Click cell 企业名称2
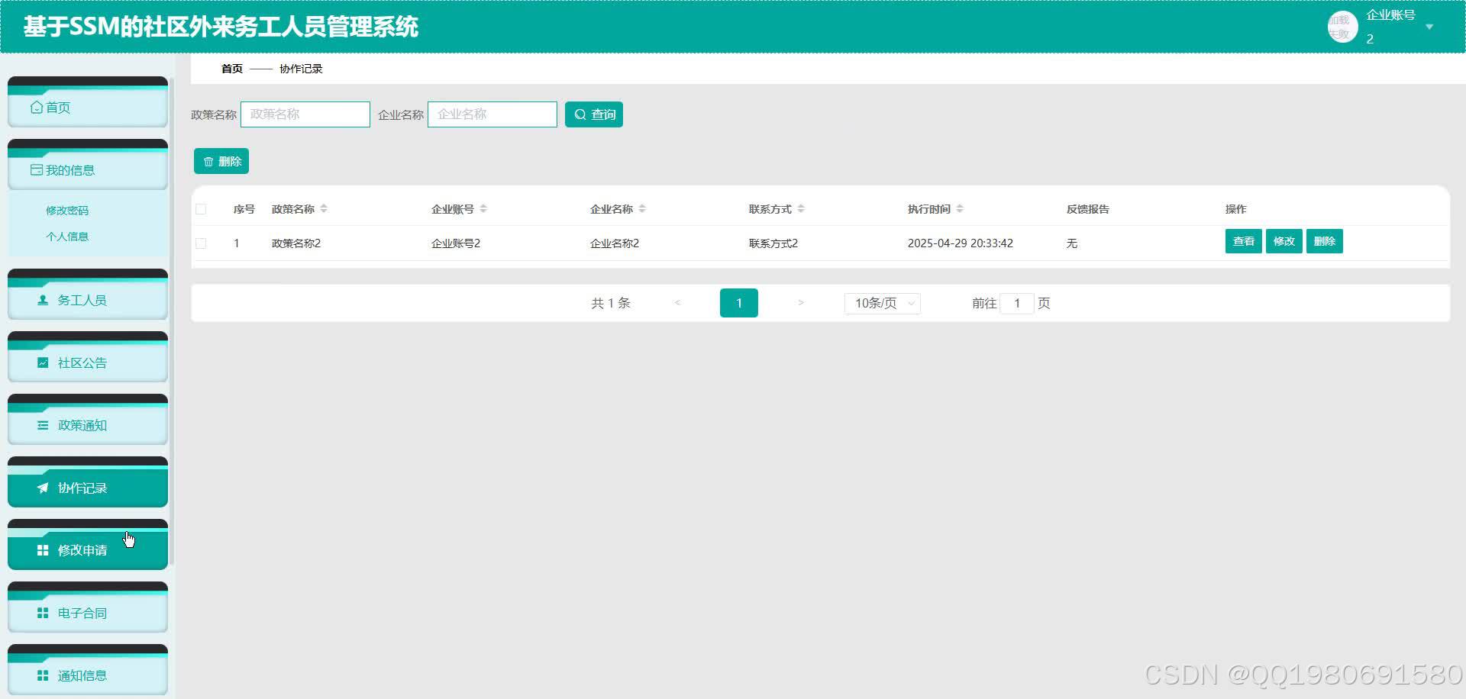 click(615, 243)
